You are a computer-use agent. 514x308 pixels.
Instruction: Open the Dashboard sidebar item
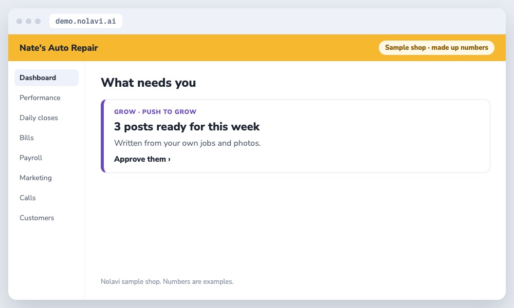pos(46,78)
